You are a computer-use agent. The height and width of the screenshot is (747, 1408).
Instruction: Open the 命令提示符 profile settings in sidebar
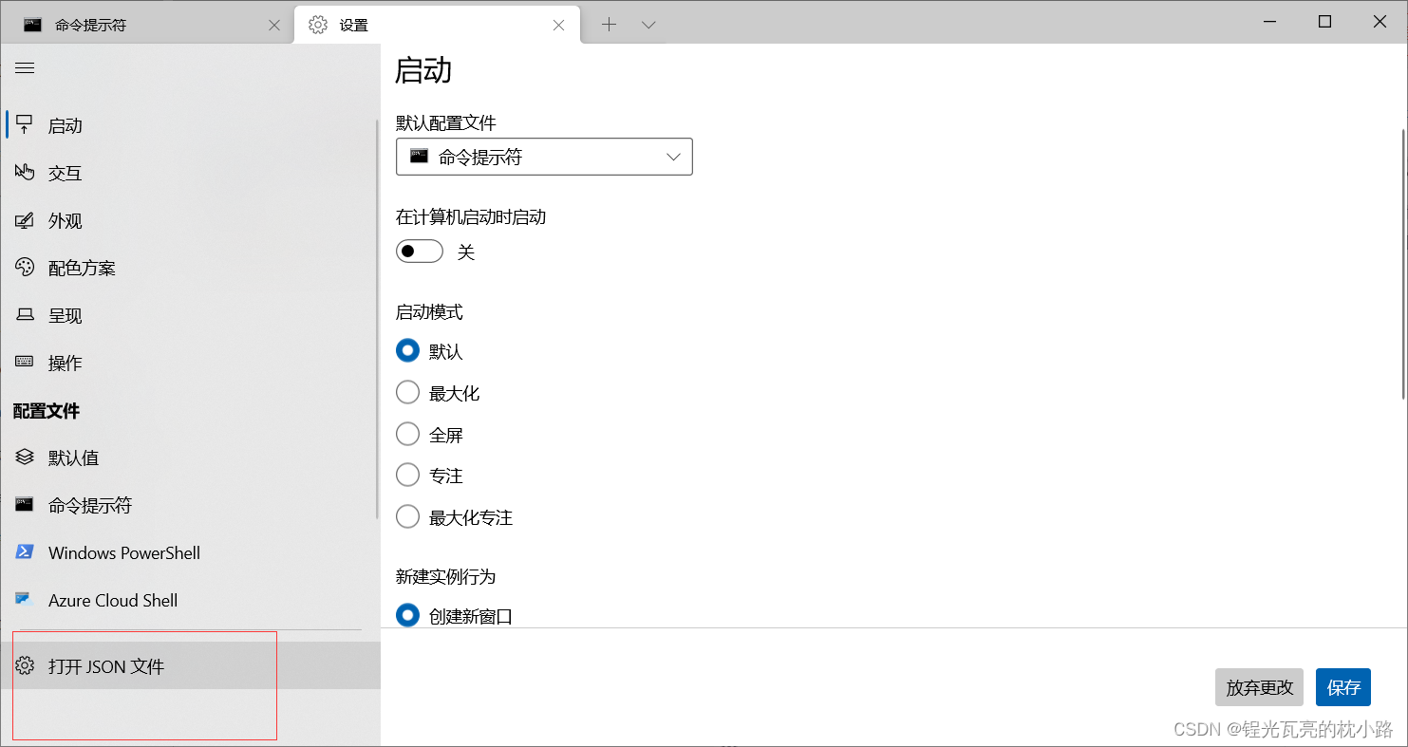(x=190, y=505)
